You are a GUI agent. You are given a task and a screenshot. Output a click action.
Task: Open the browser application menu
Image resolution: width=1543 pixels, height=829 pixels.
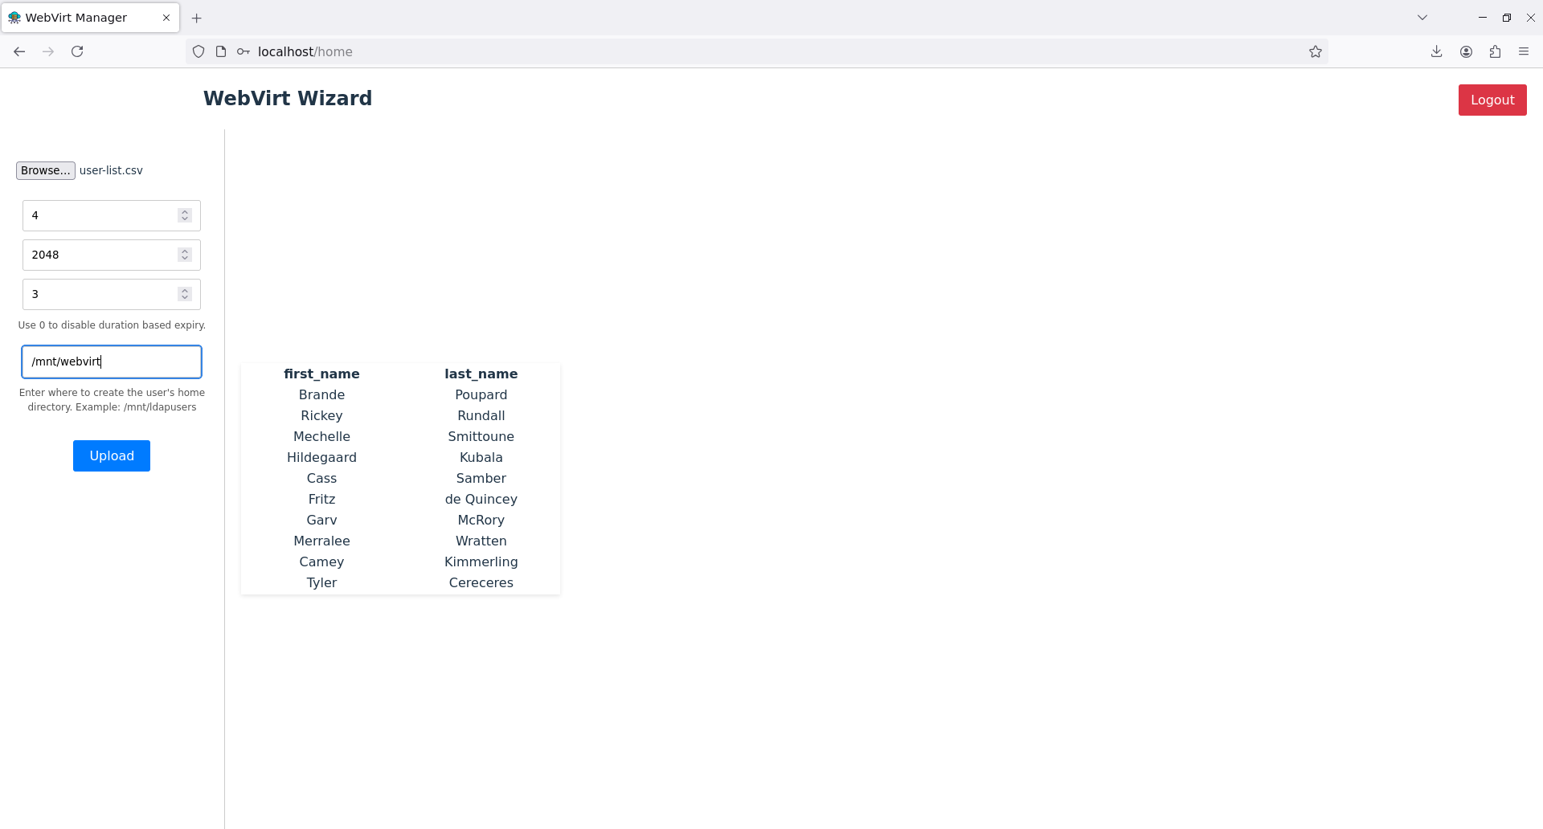[x=1524, y=51]
